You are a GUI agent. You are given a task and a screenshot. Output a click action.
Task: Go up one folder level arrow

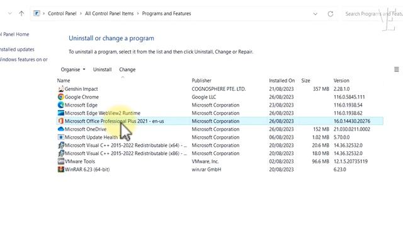click(21, 13)
